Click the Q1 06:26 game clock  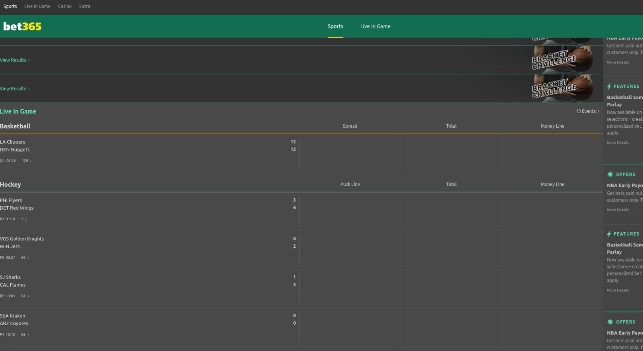(x=8, y=161)
